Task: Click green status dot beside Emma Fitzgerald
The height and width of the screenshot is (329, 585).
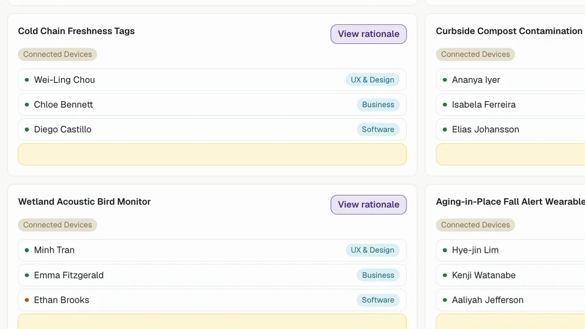Action: [27, 275]
